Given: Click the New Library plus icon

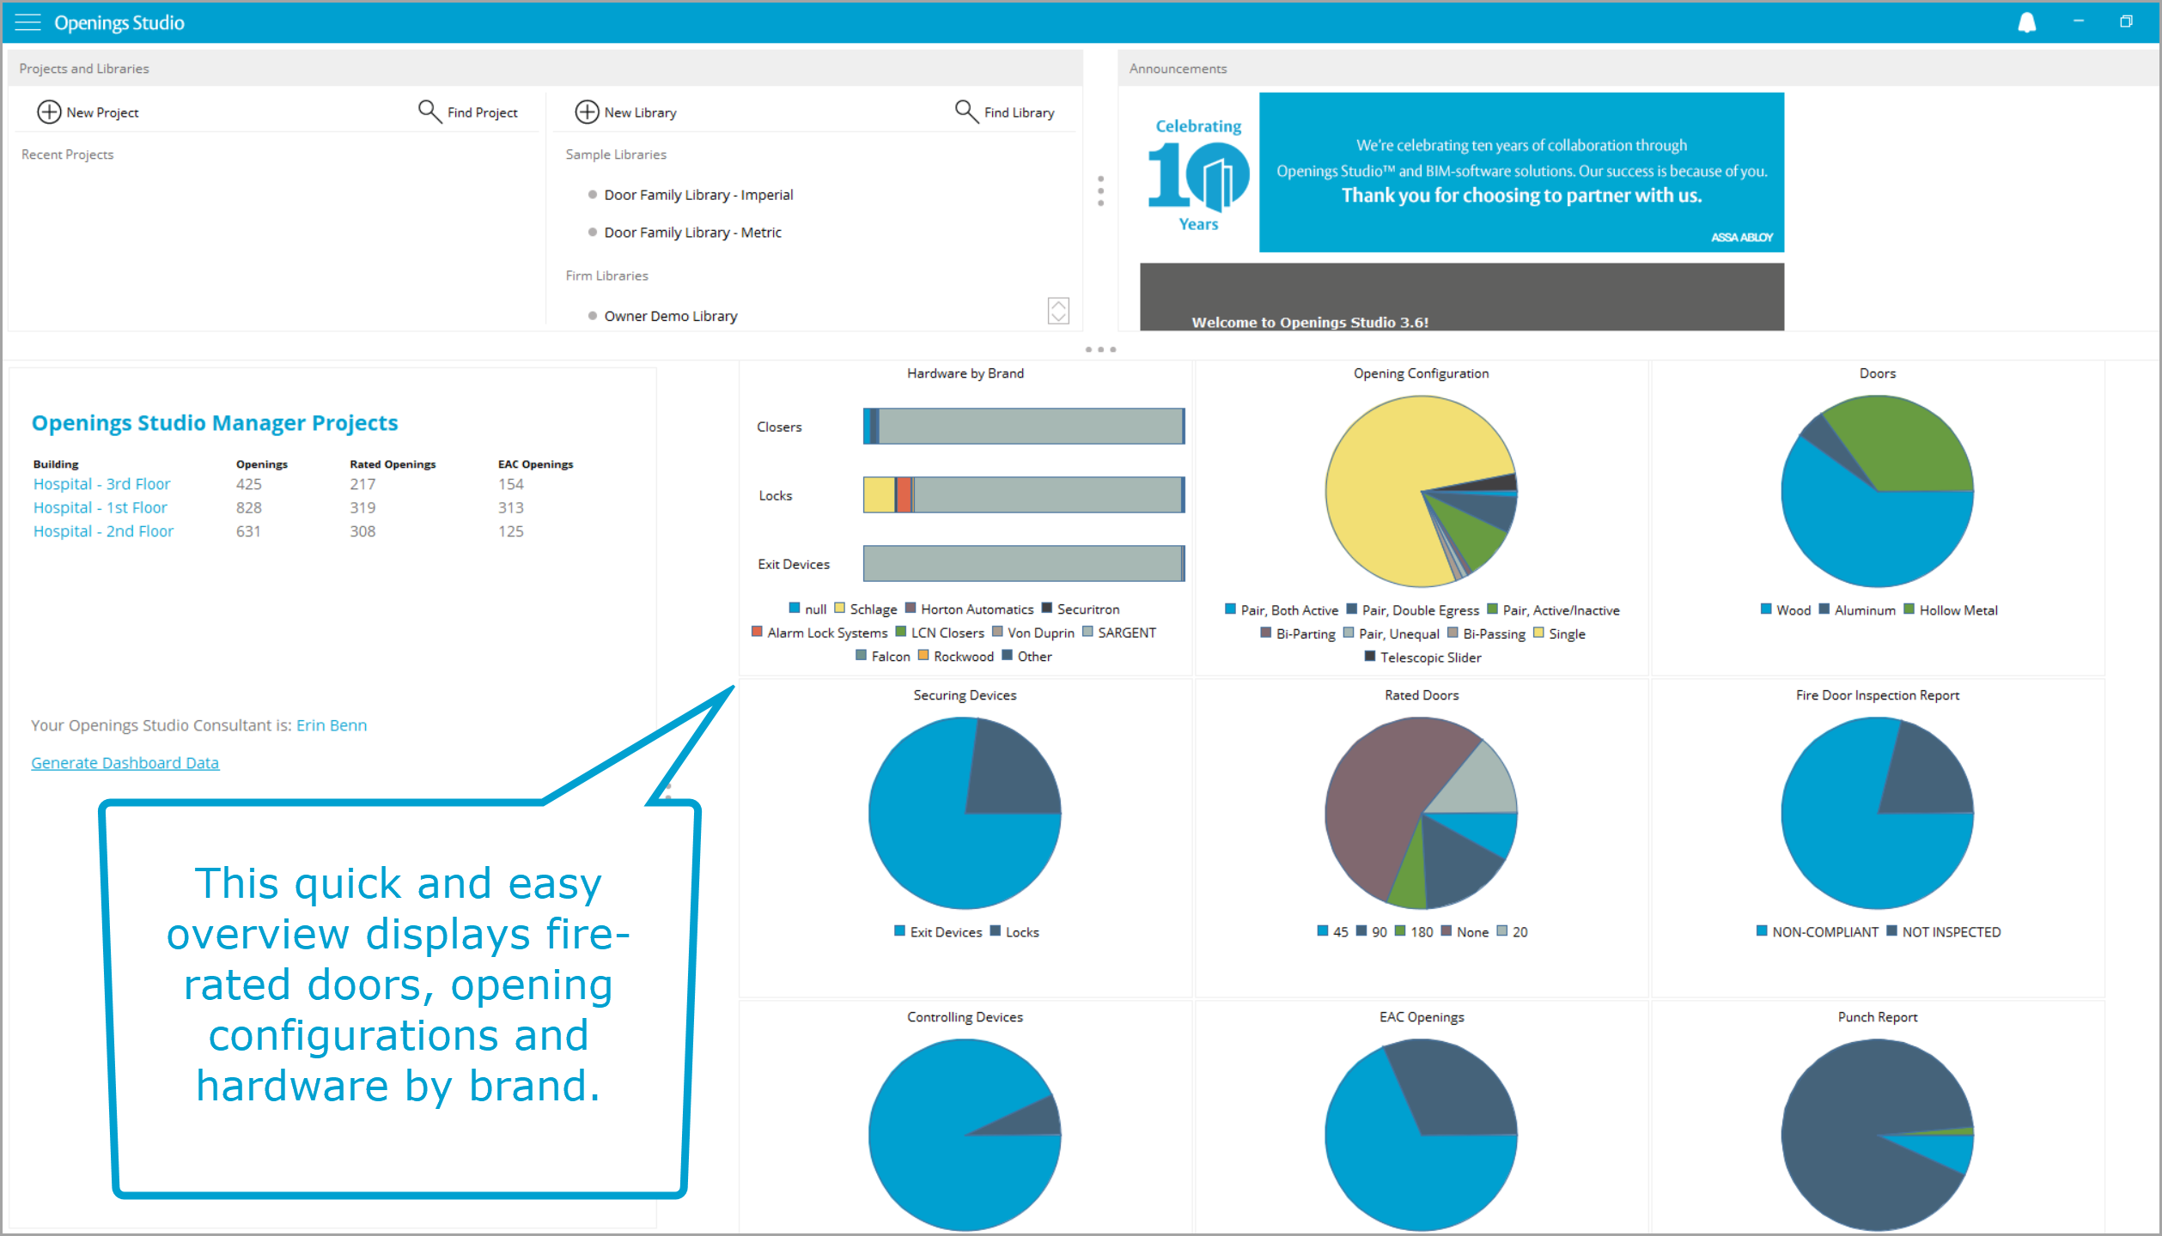Looking at the screenshot, I should 586,112.
